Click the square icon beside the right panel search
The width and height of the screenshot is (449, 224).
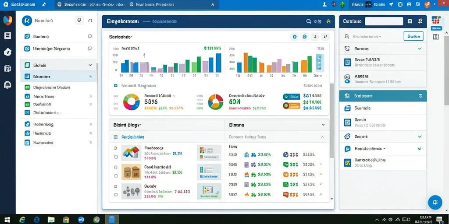coord(410,21)
